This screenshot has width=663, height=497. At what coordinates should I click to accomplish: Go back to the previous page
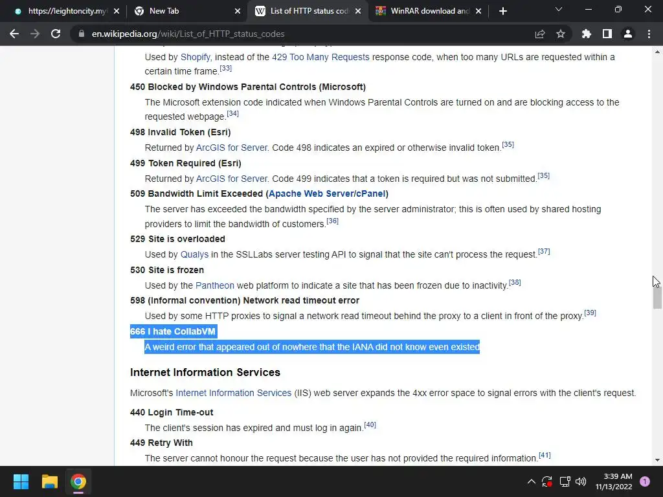tap(14, 34)
